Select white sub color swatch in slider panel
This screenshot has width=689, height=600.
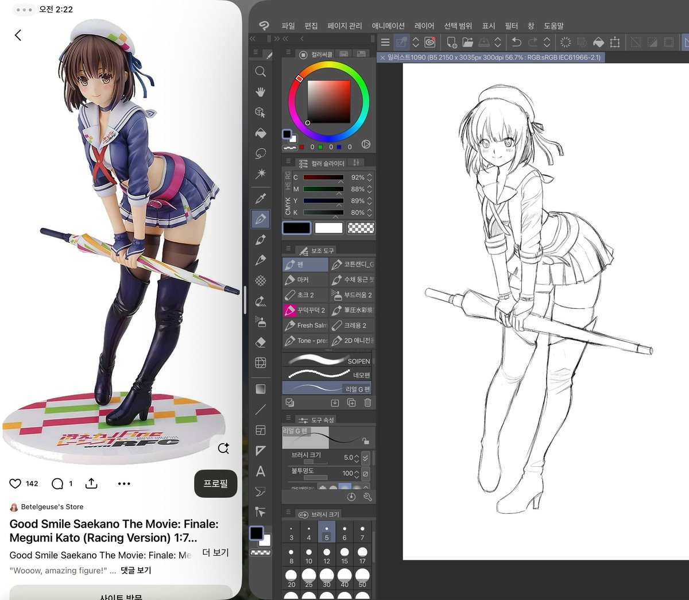point(328,228)
